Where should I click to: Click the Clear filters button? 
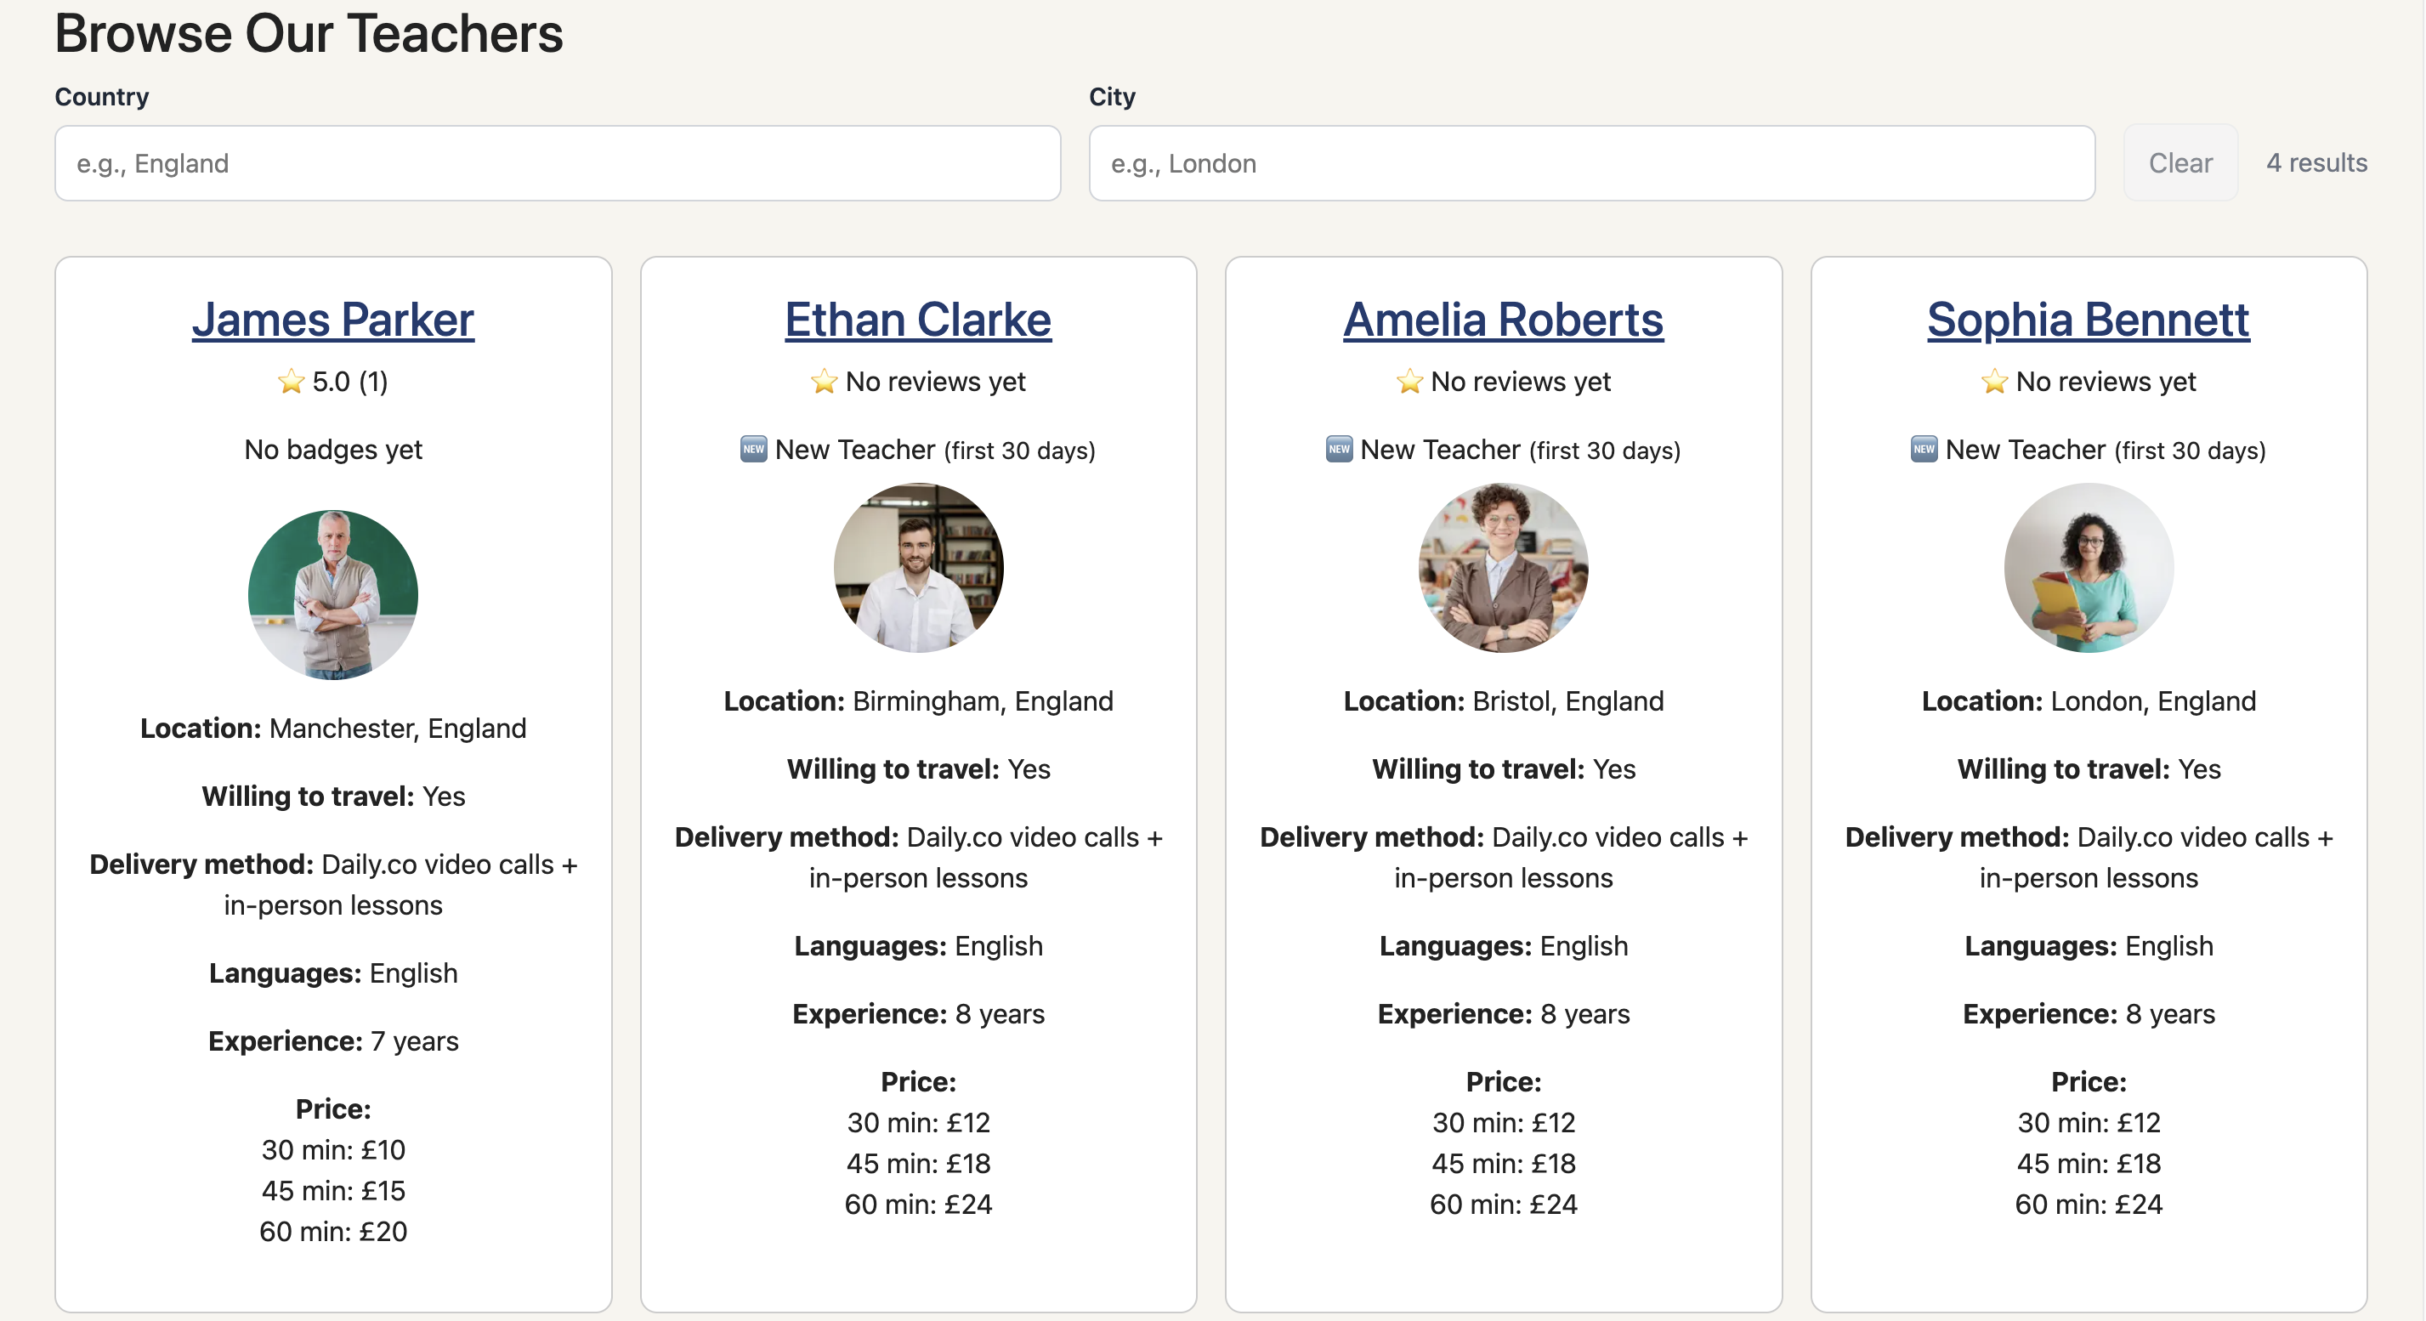[2180, 163]
